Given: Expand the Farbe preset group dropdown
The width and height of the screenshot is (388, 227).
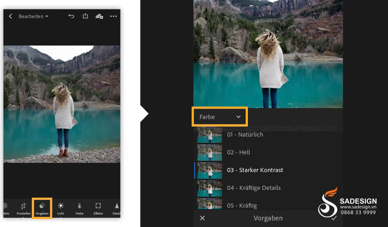Looking at the screenshot, I should [x=220, y=117].
